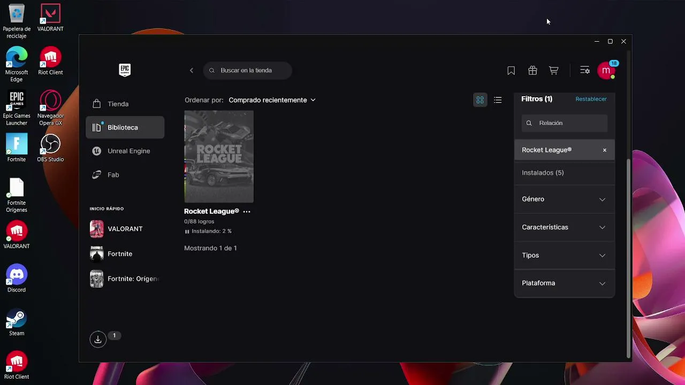The height and width of the screenshot is (385, 685).
Task: Click the store search field
Action: coord(248,71)
